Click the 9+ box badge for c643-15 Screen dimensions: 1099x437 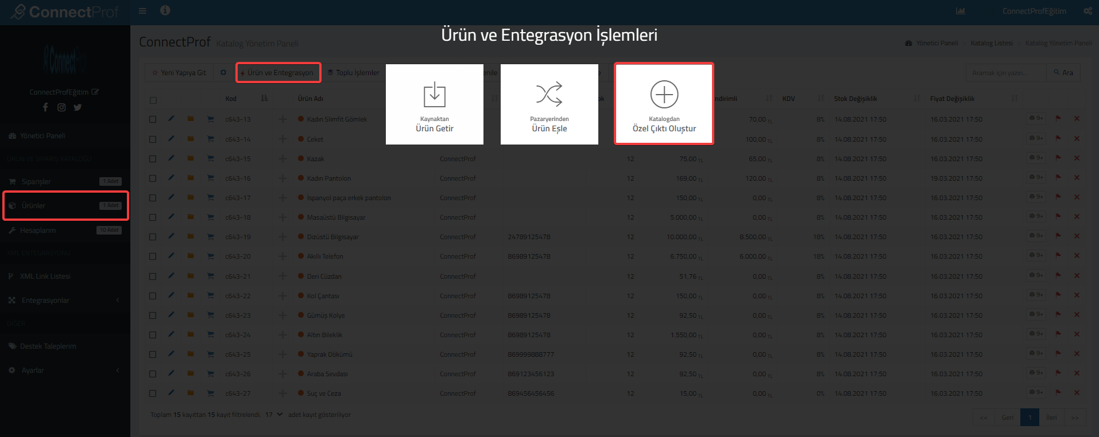click(x=1036, y=158)
